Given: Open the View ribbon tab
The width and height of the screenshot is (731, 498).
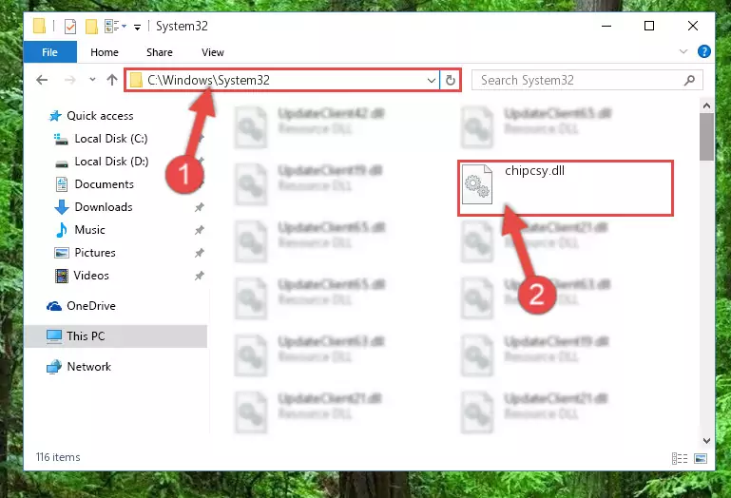Looking at the screenshot, I should [x=213, y=52].
